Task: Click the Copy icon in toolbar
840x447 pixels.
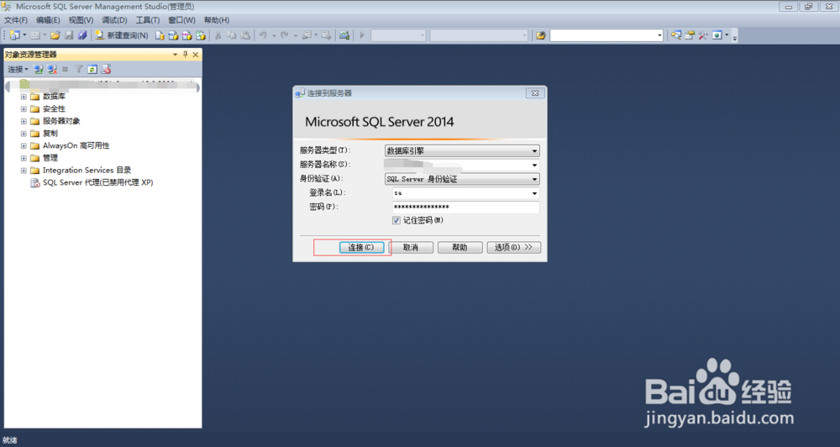Action: tap(232, 35)
